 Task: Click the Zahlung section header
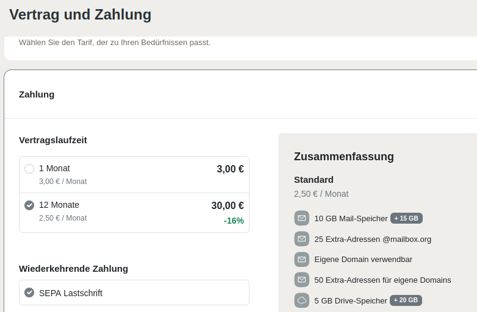[37, 94]
